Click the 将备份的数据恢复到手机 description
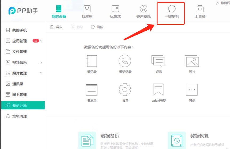This screenshot has height=149, width=230. 207,145
